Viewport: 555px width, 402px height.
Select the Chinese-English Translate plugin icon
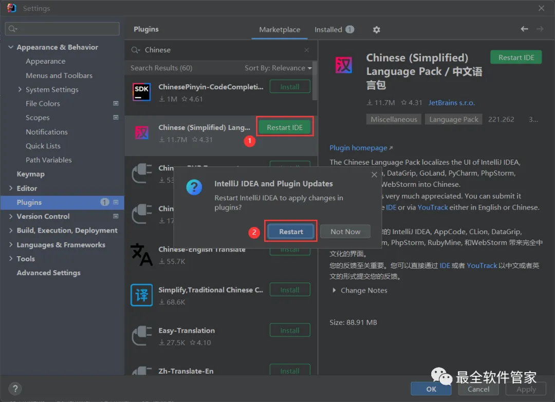click(x=142, y=255)
